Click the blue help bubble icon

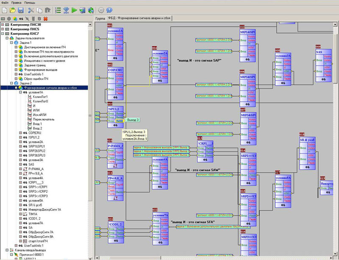(109, 10)
